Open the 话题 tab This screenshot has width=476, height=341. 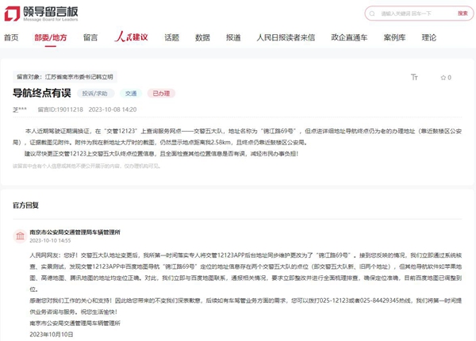click(x=172, y=37)
